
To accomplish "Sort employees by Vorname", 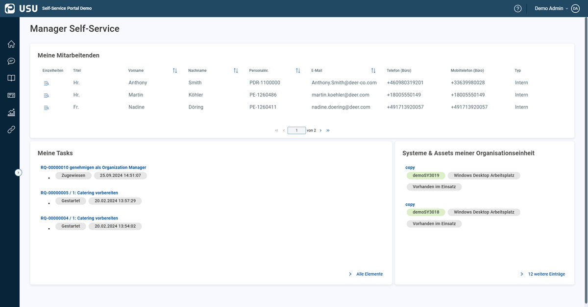I will (x=175, y=71).
